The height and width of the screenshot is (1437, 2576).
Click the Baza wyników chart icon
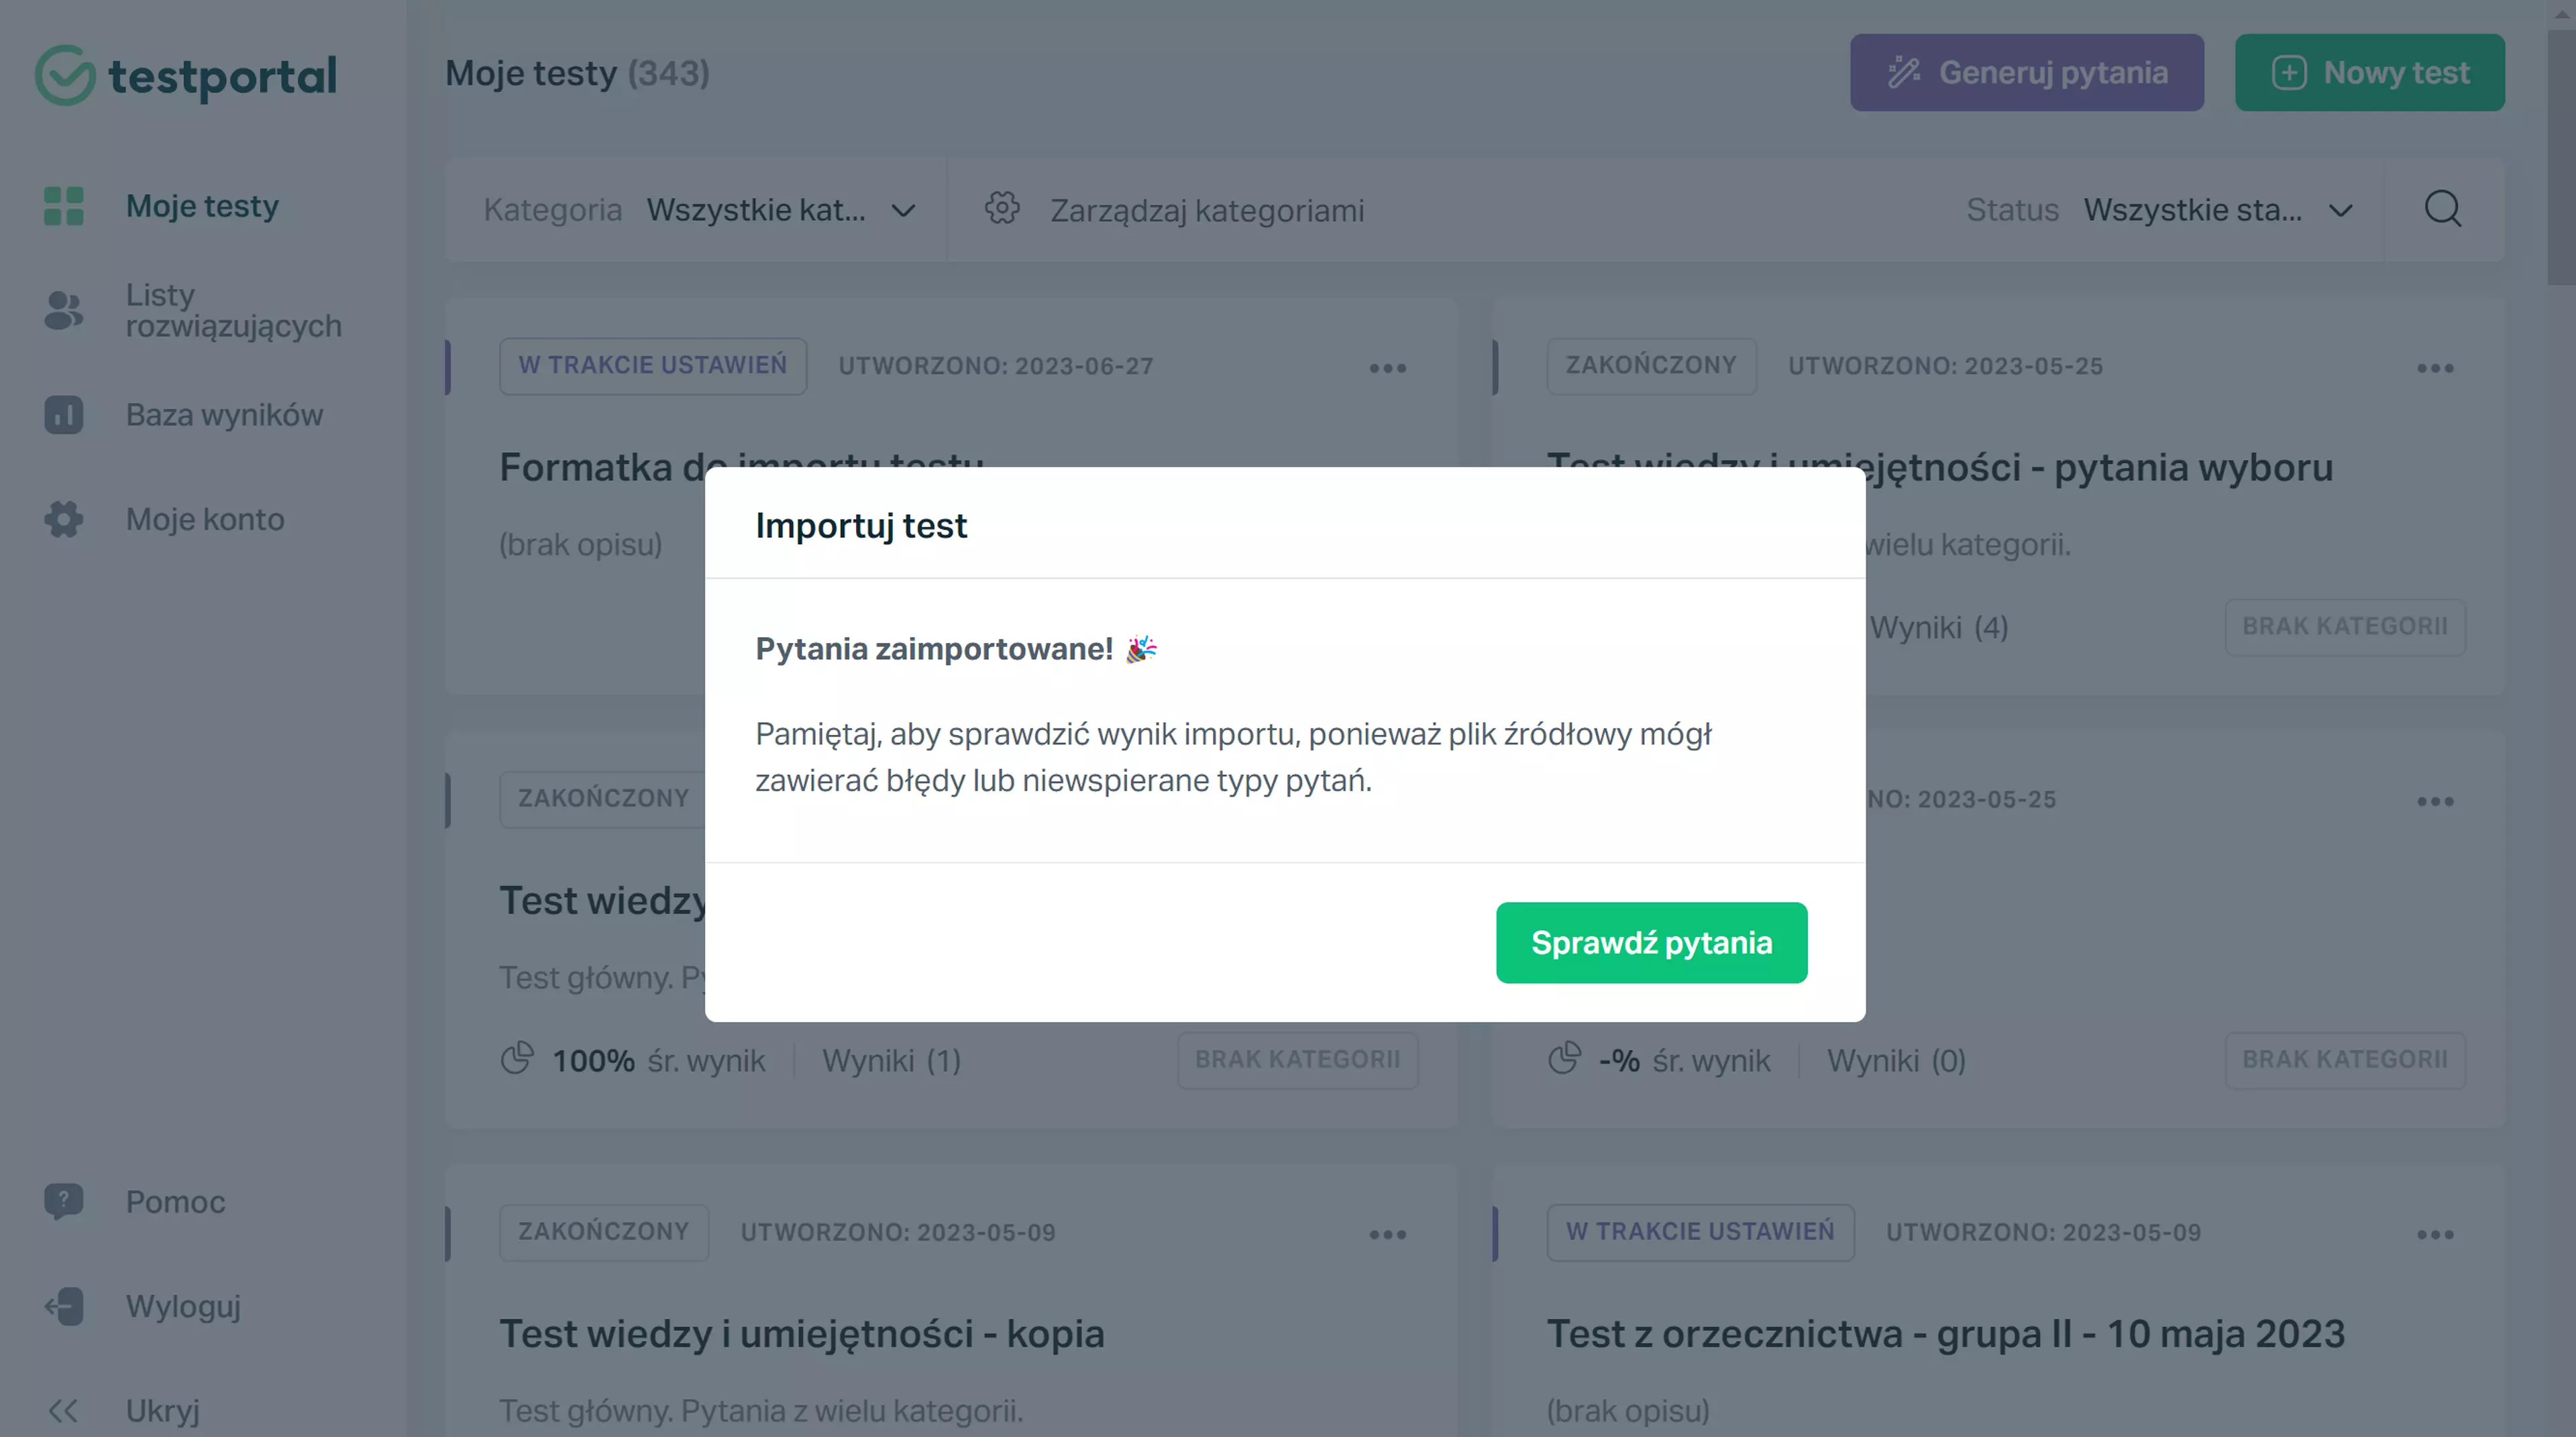(x=64, y=414)
